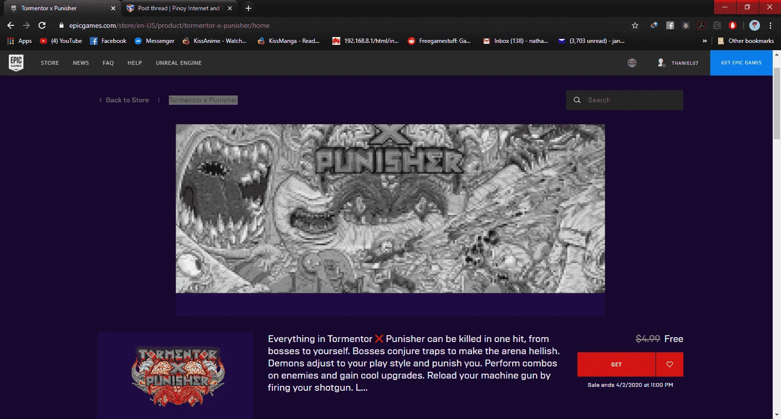This screenshot has width=781, height=419.
Task: Open the red stop-hand ad blocker extension
Action: [x=733, y=25]
